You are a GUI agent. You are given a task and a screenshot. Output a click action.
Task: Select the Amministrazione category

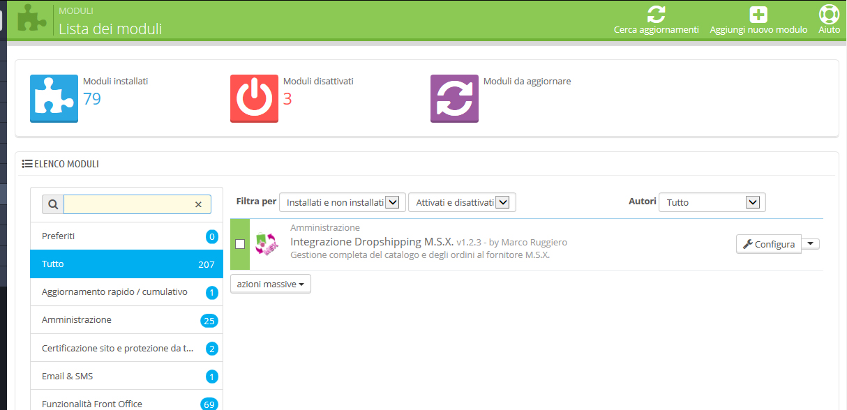[x=126, y=319]
